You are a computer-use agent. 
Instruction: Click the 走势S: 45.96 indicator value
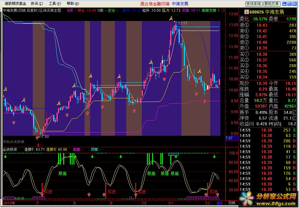coord(57,150)
